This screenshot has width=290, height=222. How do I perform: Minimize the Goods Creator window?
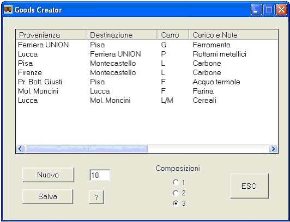256,10
